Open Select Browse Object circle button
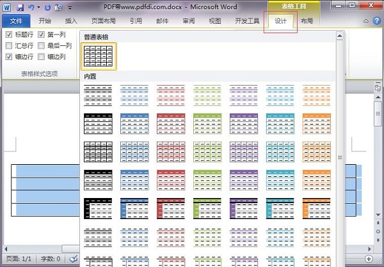This screenshot has height=267, width=384. click(x=378, y=231)
